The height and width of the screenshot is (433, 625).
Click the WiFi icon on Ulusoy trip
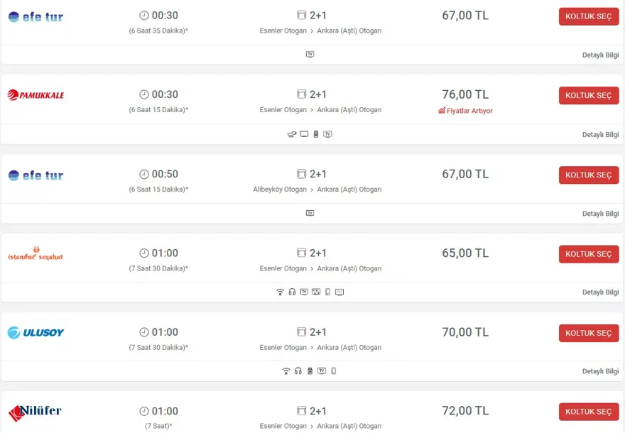click(286, 371)
